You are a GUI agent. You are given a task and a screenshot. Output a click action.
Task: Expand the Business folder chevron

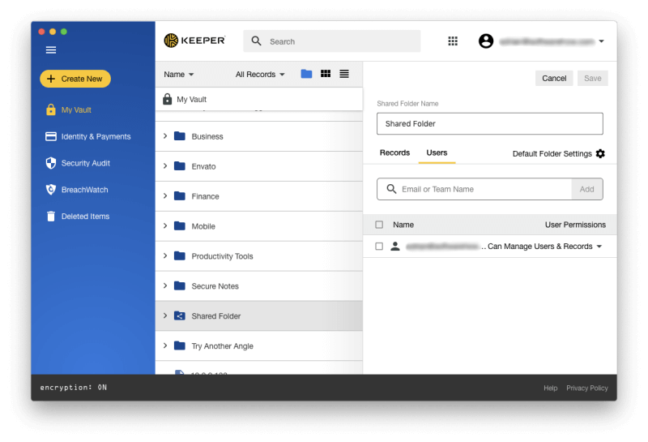[x=165, y=136]
